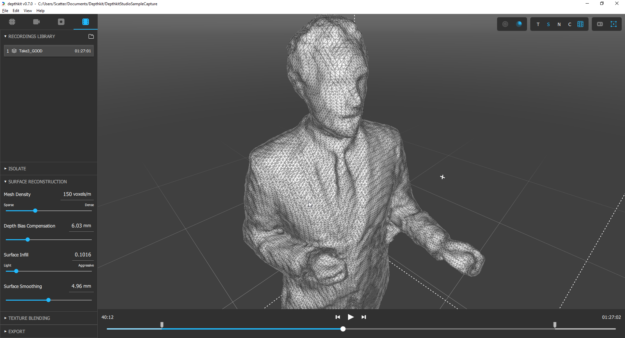
Task: Toggle the wireframe mesh overlay
Action: pyautogui.click(x=580, y=24)
